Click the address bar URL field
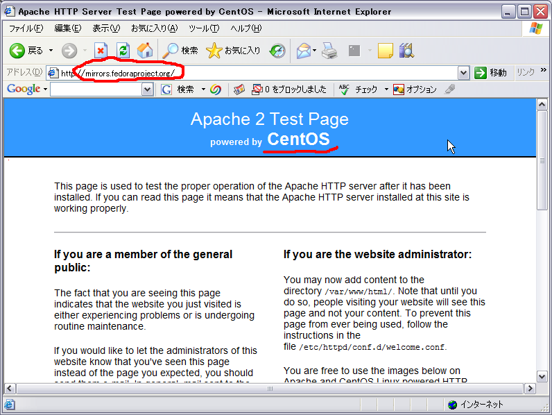 (259, 73)
